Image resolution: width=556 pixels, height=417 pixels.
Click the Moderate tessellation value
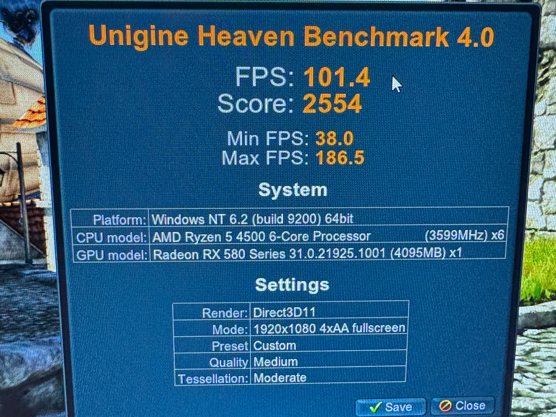[280, 378]
